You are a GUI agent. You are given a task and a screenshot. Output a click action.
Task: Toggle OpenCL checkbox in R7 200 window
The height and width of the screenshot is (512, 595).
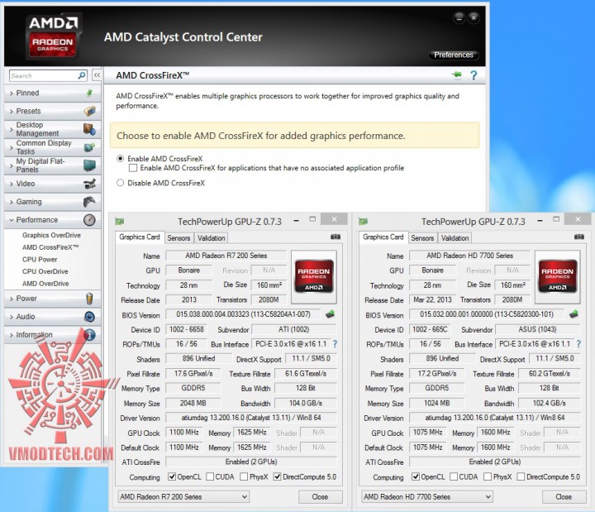tap(172, 476)
